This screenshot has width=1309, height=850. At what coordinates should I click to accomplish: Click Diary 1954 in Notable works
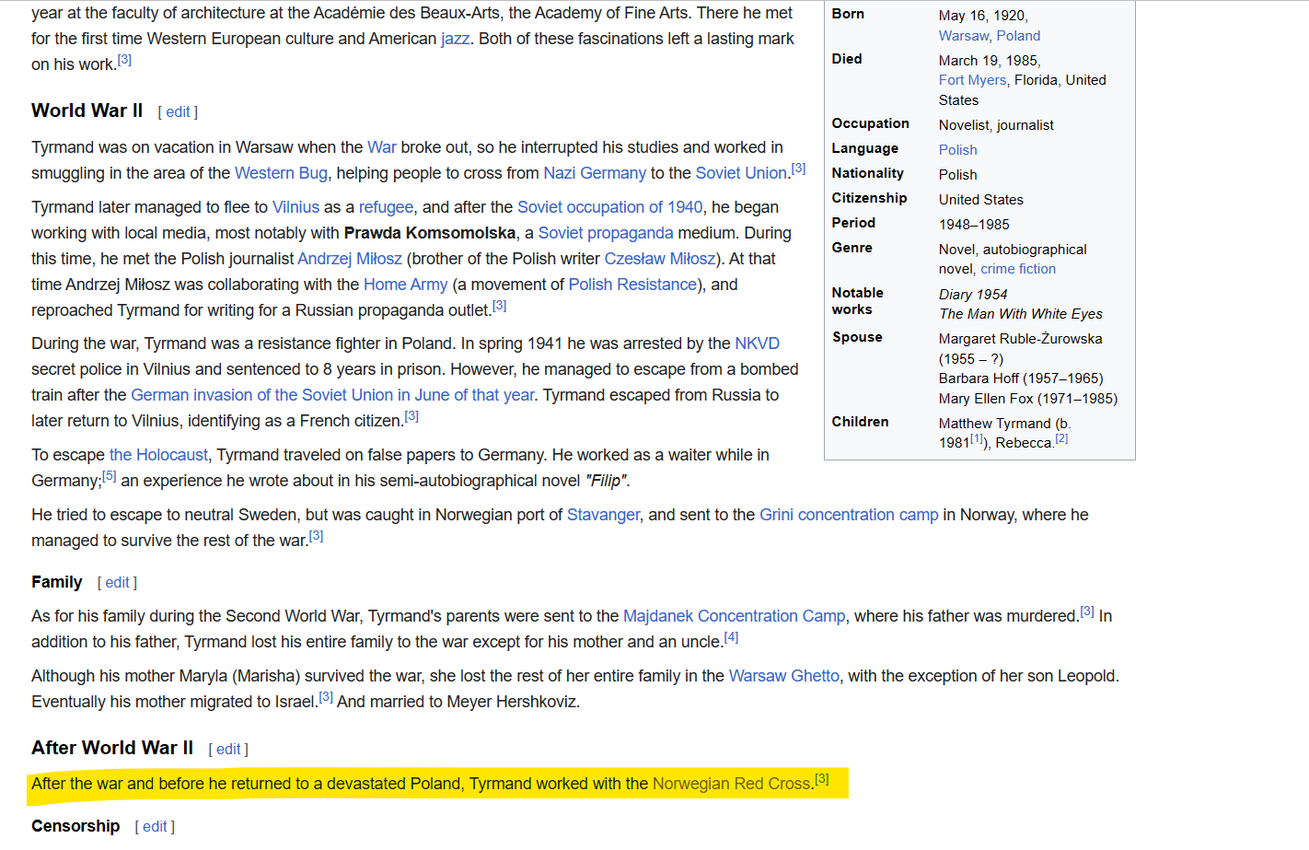(973, 295)
